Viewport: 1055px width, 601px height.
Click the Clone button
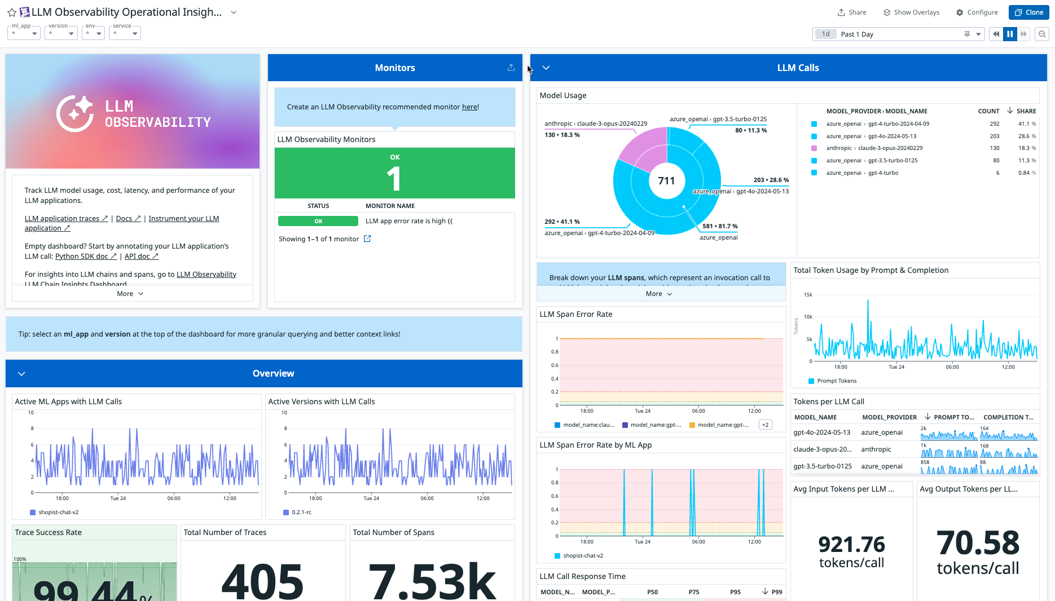pyautogui.click(x=1028, y=12)
